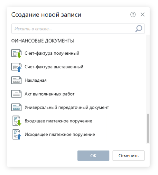Select Универсальный передаточный документ text

[67, 107]
